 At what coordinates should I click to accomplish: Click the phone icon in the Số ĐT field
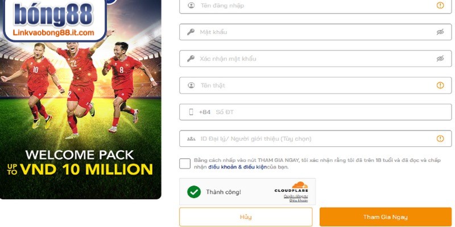pos(191,112)
